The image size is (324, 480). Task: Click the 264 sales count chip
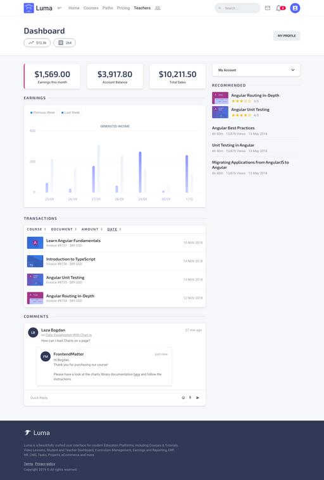pyautogui.click(x=65, y=43)
